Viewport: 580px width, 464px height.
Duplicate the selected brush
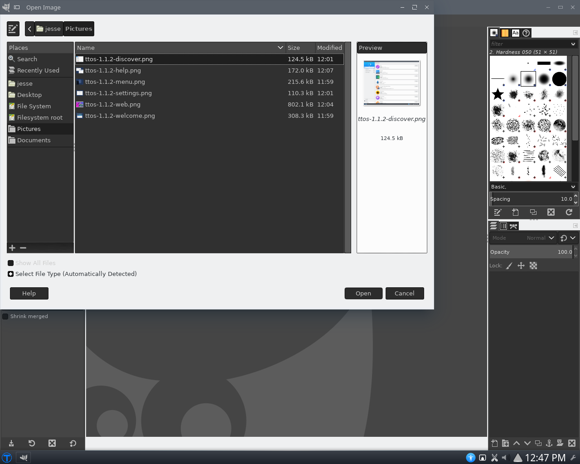[x=533, y=212]
